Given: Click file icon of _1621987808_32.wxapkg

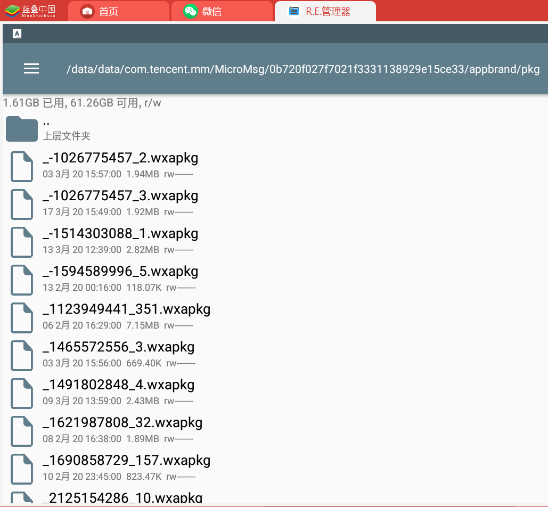Looking at the screenshot, I should (x=22, y=431).
